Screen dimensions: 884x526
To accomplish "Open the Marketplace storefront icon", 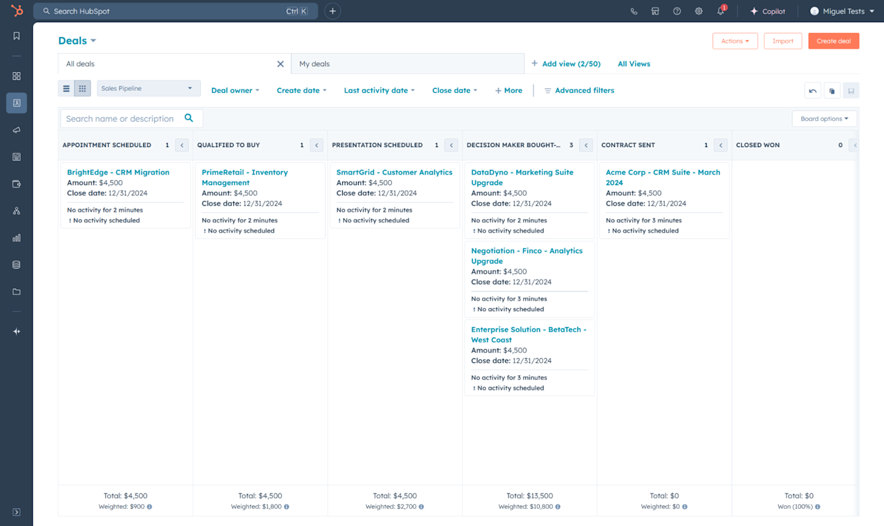I will [655, 11].
